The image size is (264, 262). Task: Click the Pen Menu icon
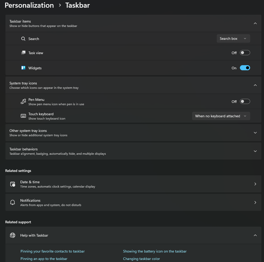pyautogui.click(x=23, y=102)
